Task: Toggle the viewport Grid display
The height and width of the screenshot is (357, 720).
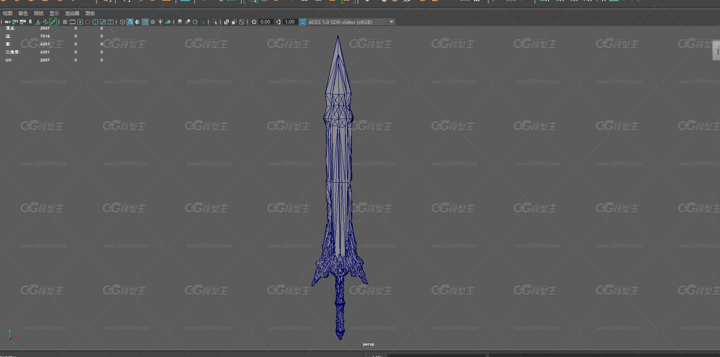Action: coord(65,22)
